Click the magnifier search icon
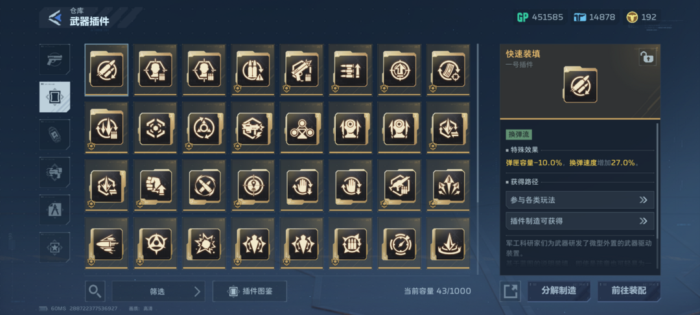700x315 pixels. (95, 292)
